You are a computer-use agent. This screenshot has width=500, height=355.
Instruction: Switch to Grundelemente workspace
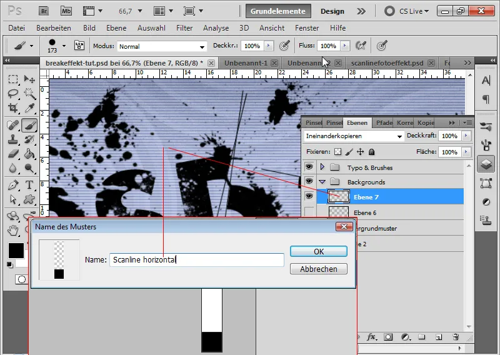point(278,11)
